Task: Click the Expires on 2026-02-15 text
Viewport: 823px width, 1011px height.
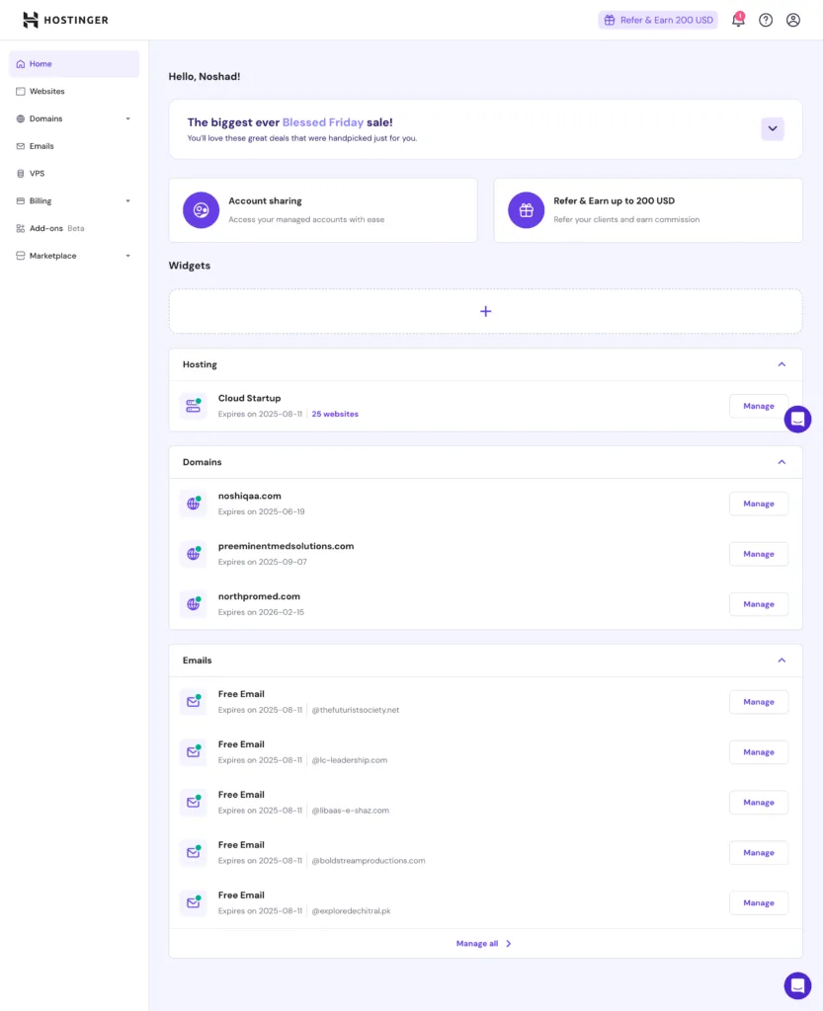Action: [x=261, y=612]
